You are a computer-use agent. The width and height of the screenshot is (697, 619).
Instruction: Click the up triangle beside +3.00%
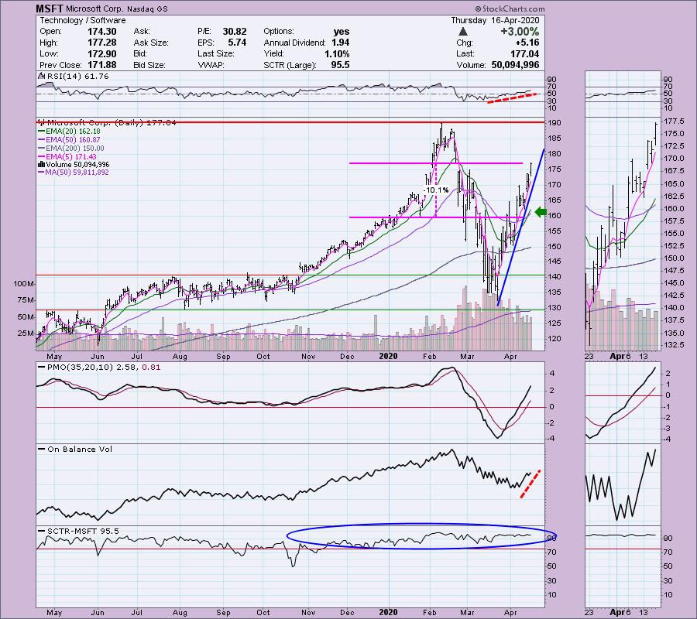point(463,32)
